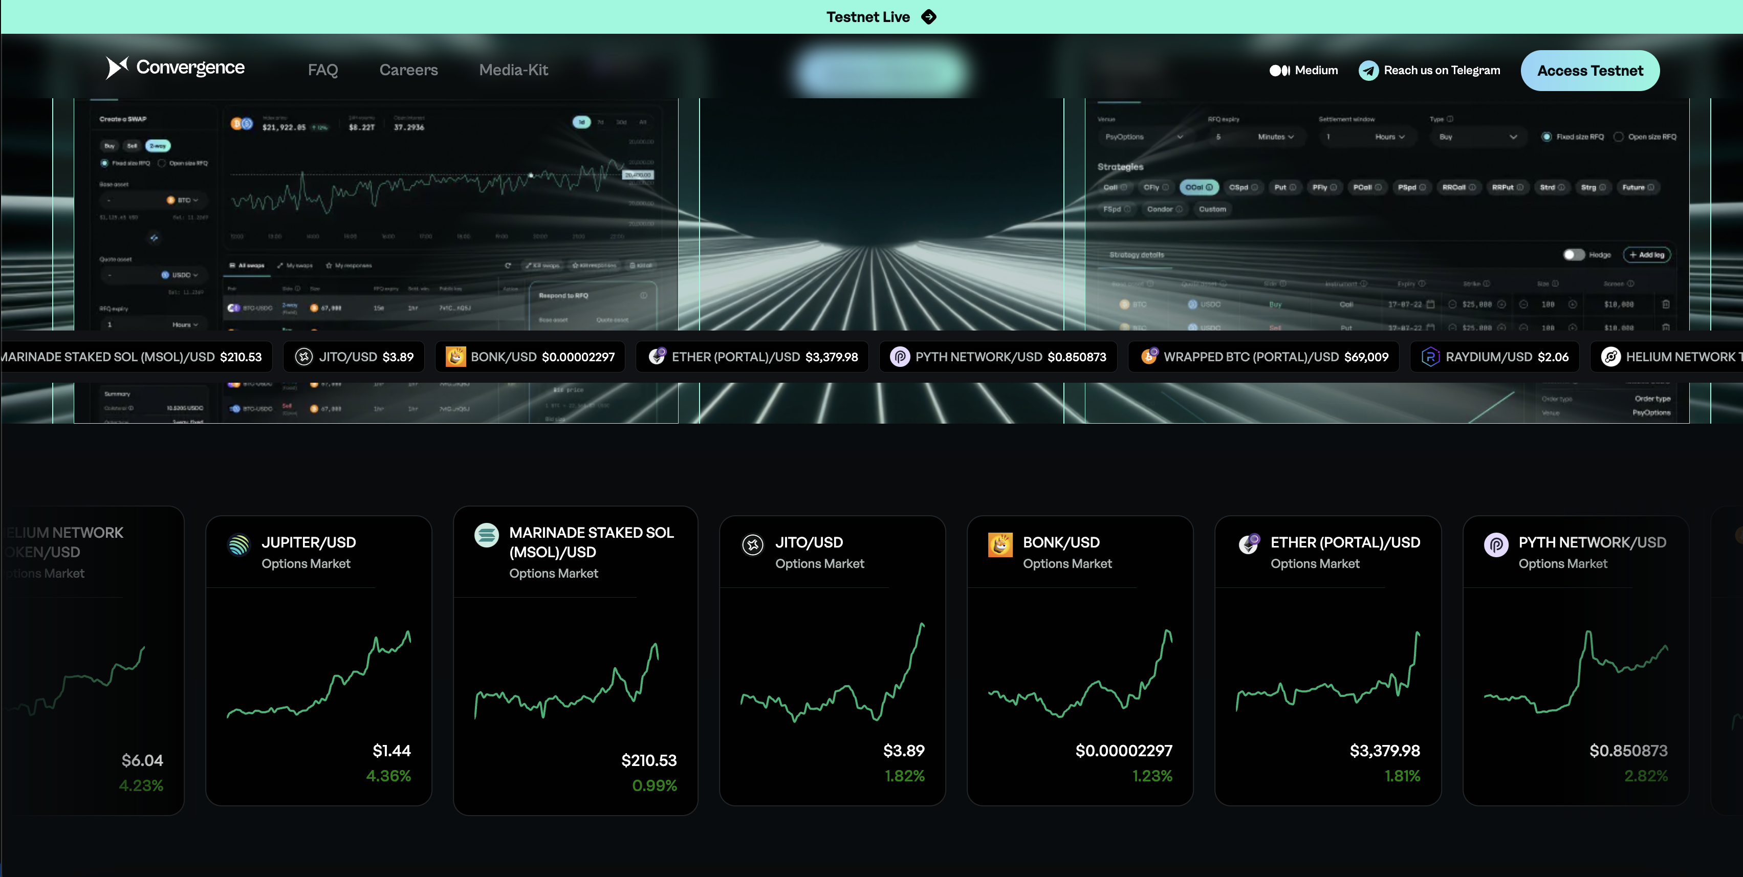Click the 4.23% change on Helium card

[x=141, y=785]
